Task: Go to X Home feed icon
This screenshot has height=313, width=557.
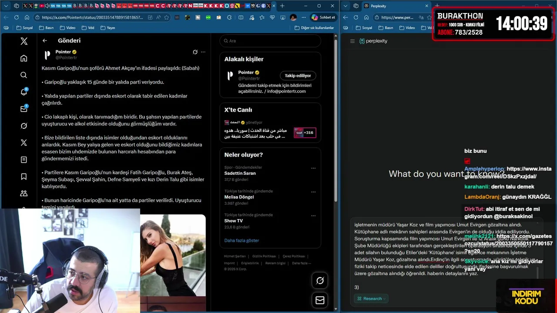Action: pos(24,58)
